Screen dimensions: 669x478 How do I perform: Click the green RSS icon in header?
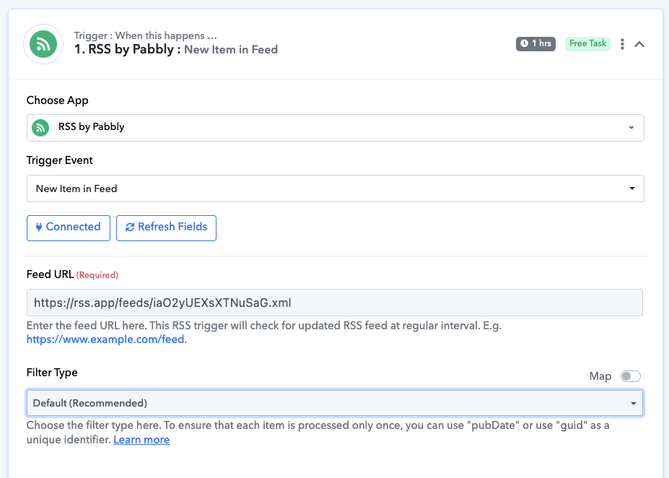[43, 44]
